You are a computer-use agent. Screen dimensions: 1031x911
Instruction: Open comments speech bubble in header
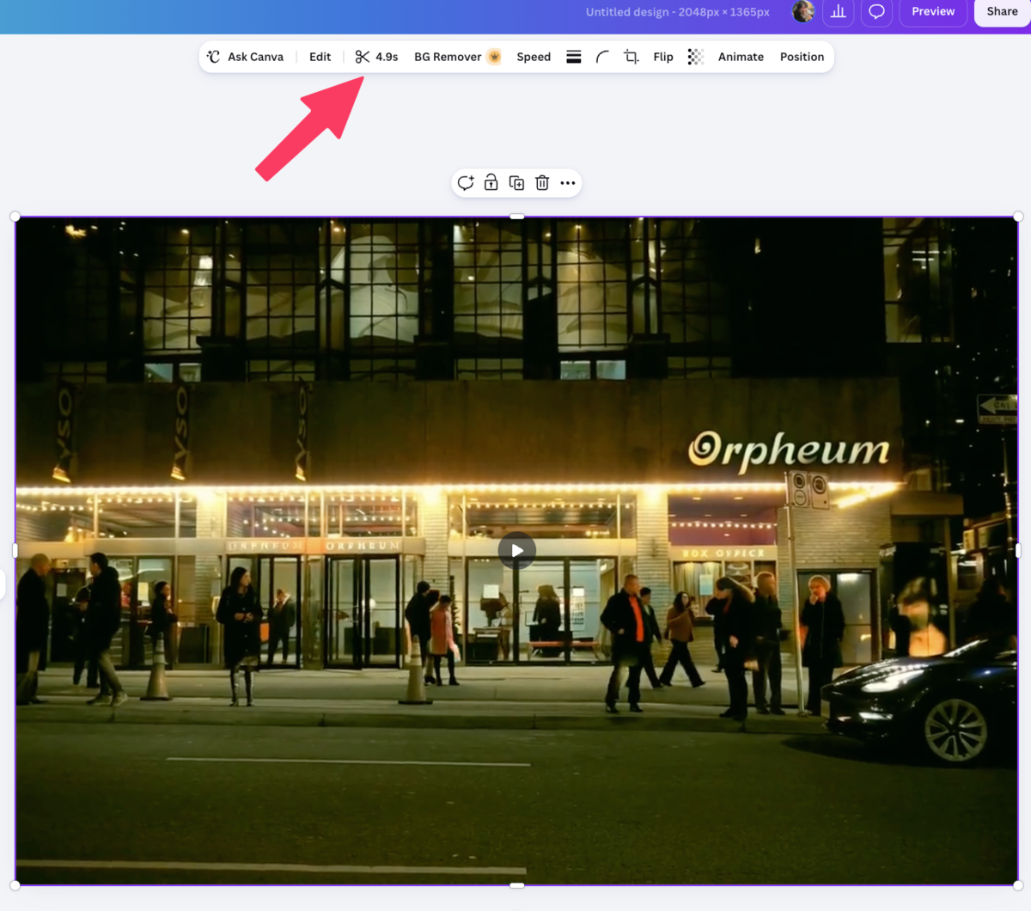point(876,11)
